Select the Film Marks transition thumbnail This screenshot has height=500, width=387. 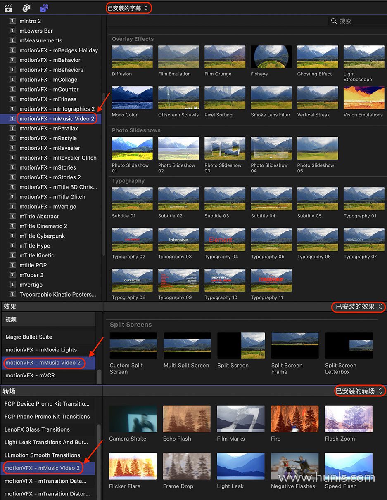pyautogui.click(x=241, y=419)
